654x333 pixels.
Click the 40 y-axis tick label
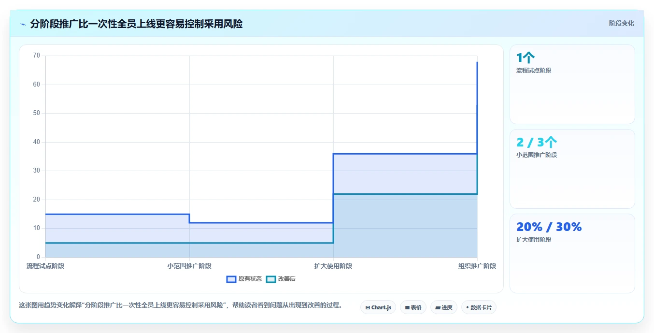(x=37, y=142)
